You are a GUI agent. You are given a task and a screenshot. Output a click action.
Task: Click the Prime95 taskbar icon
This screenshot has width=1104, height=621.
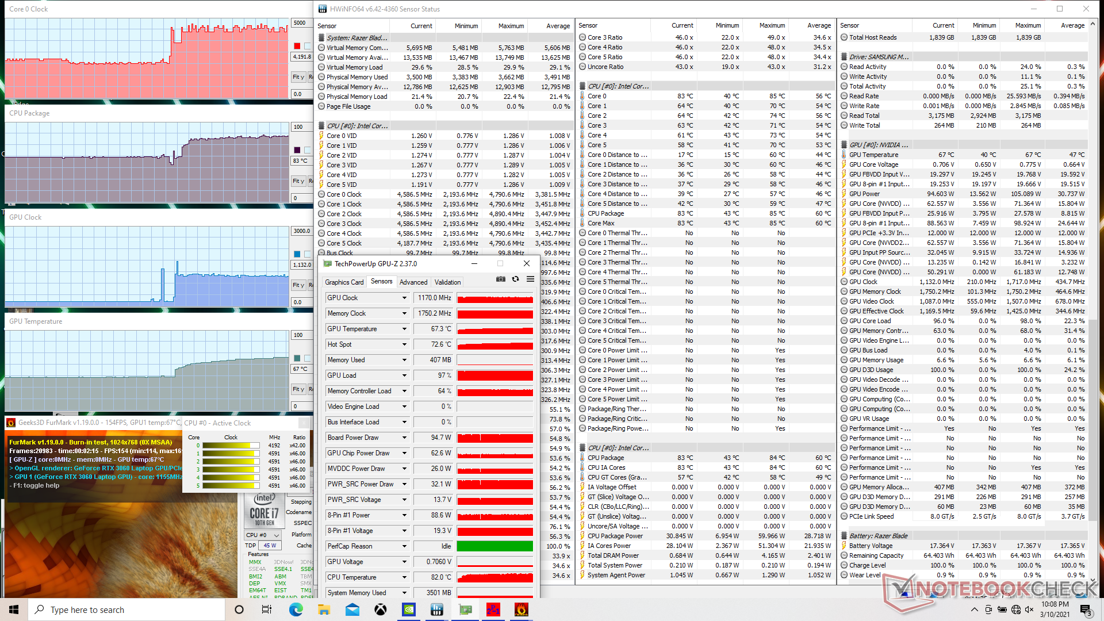[x=493, y=609]
